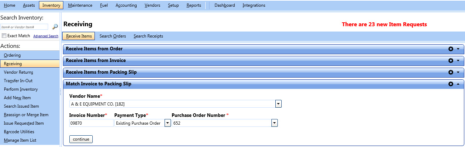The image size is (465, 147).
Task: Open Transfer In-Out action
Action: click(x=30, y=81)
